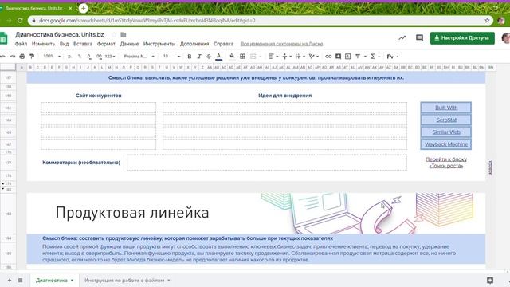This screenshot has height=287, width=510.
Task: Increase decimal places
Action: (x=99, y=57)
